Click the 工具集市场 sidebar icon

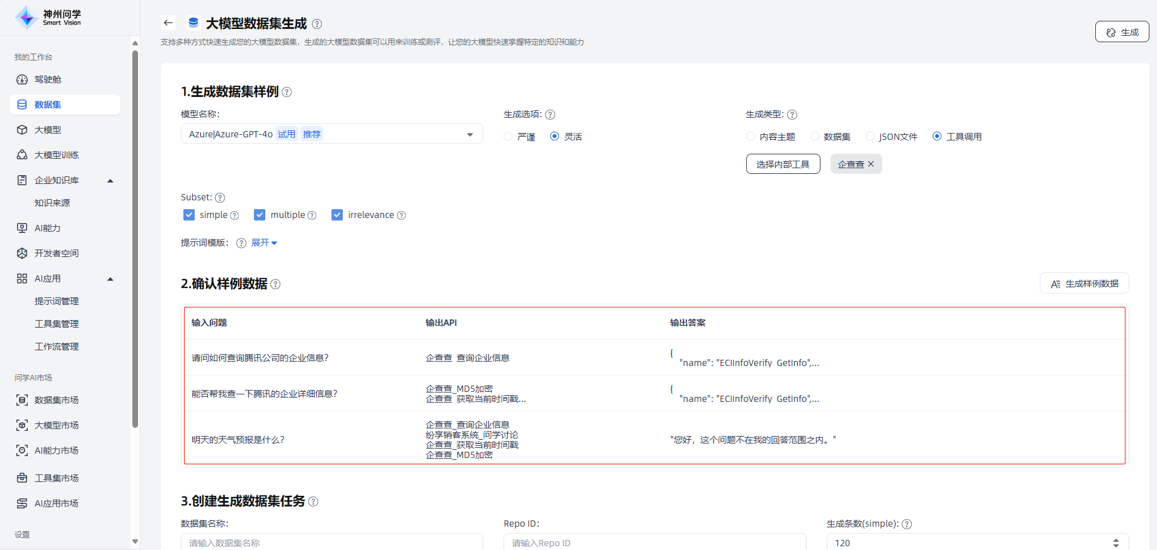click(22, 478)
